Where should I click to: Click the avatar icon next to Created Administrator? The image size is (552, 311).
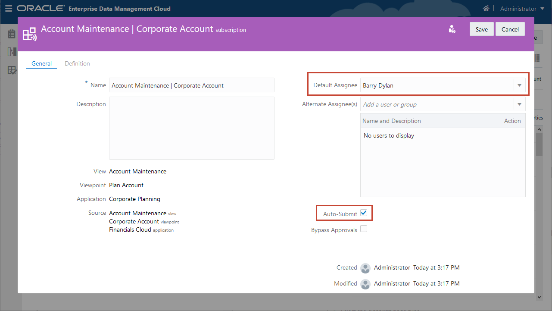click(365, 268)
